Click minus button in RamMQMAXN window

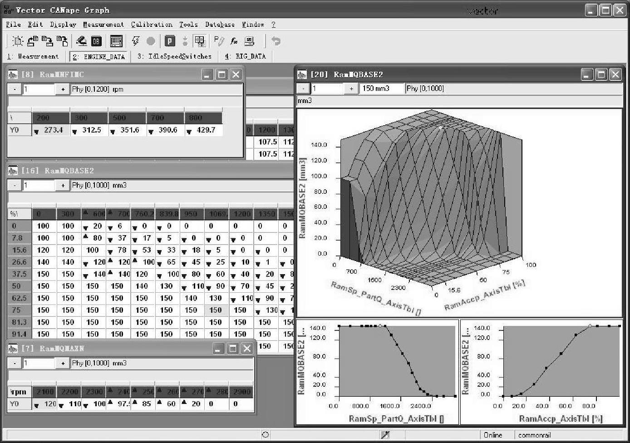pyautogui.click(x=15, y=364)
